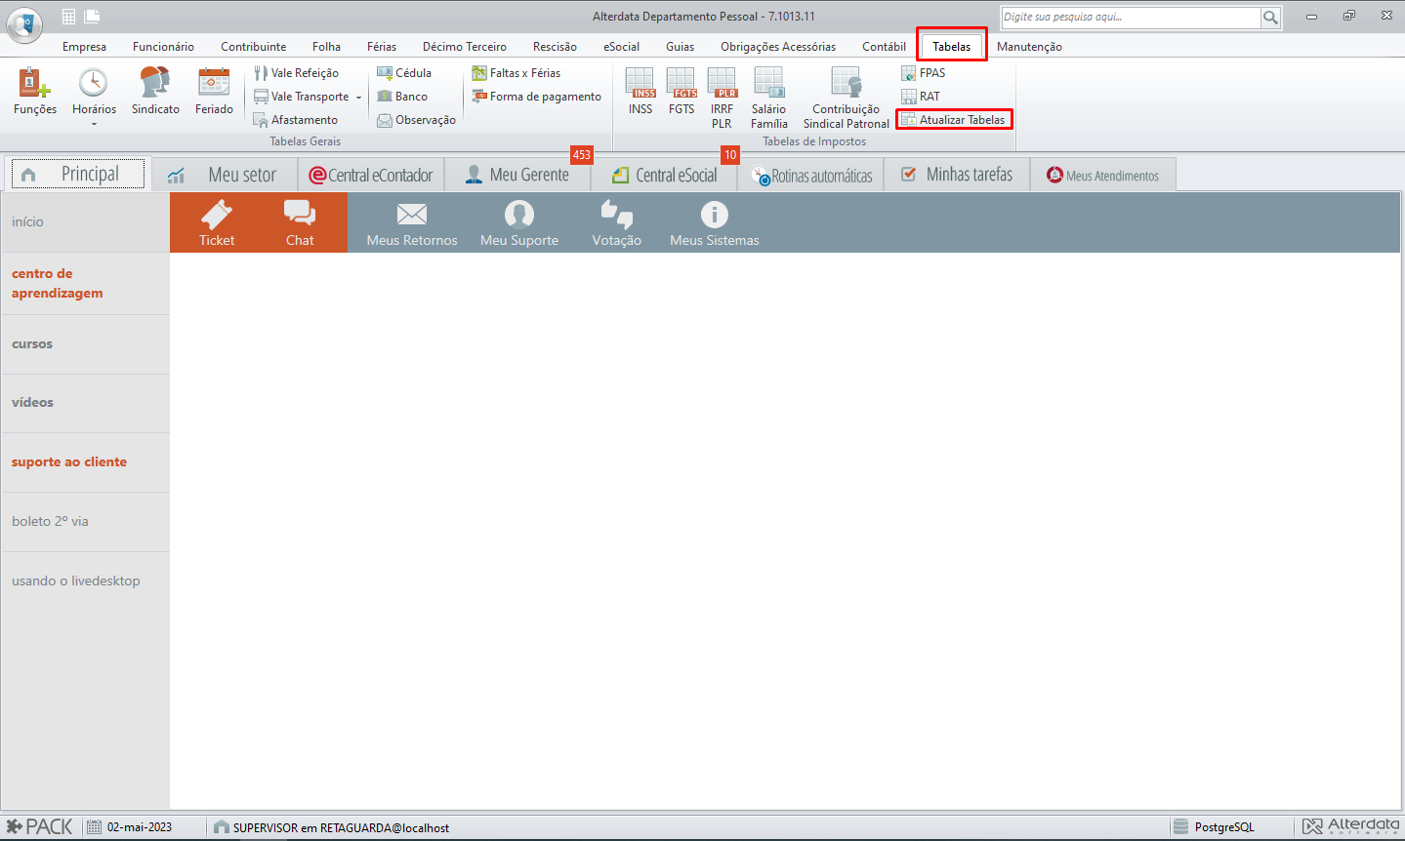Select the Tabelas ribbon tab

[x=952, y=47]
